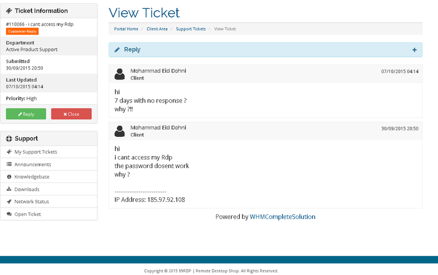The width and height of the screenshot is (438, 275).
Task: Click 'IP Address: 185.97.92.108' text
Action: 149,199
